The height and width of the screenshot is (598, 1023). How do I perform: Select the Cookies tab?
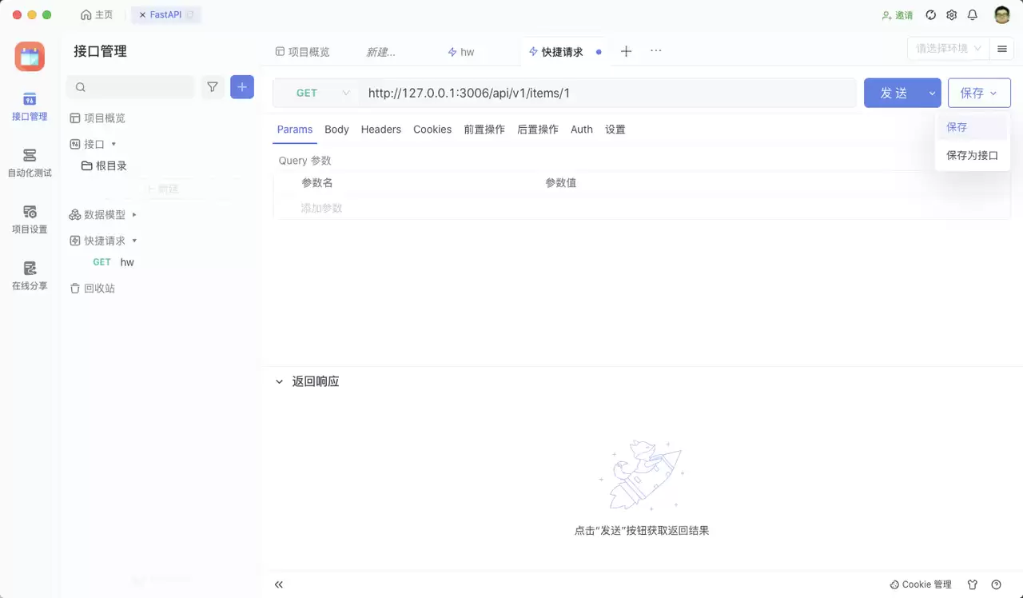[x=432, y=130]
